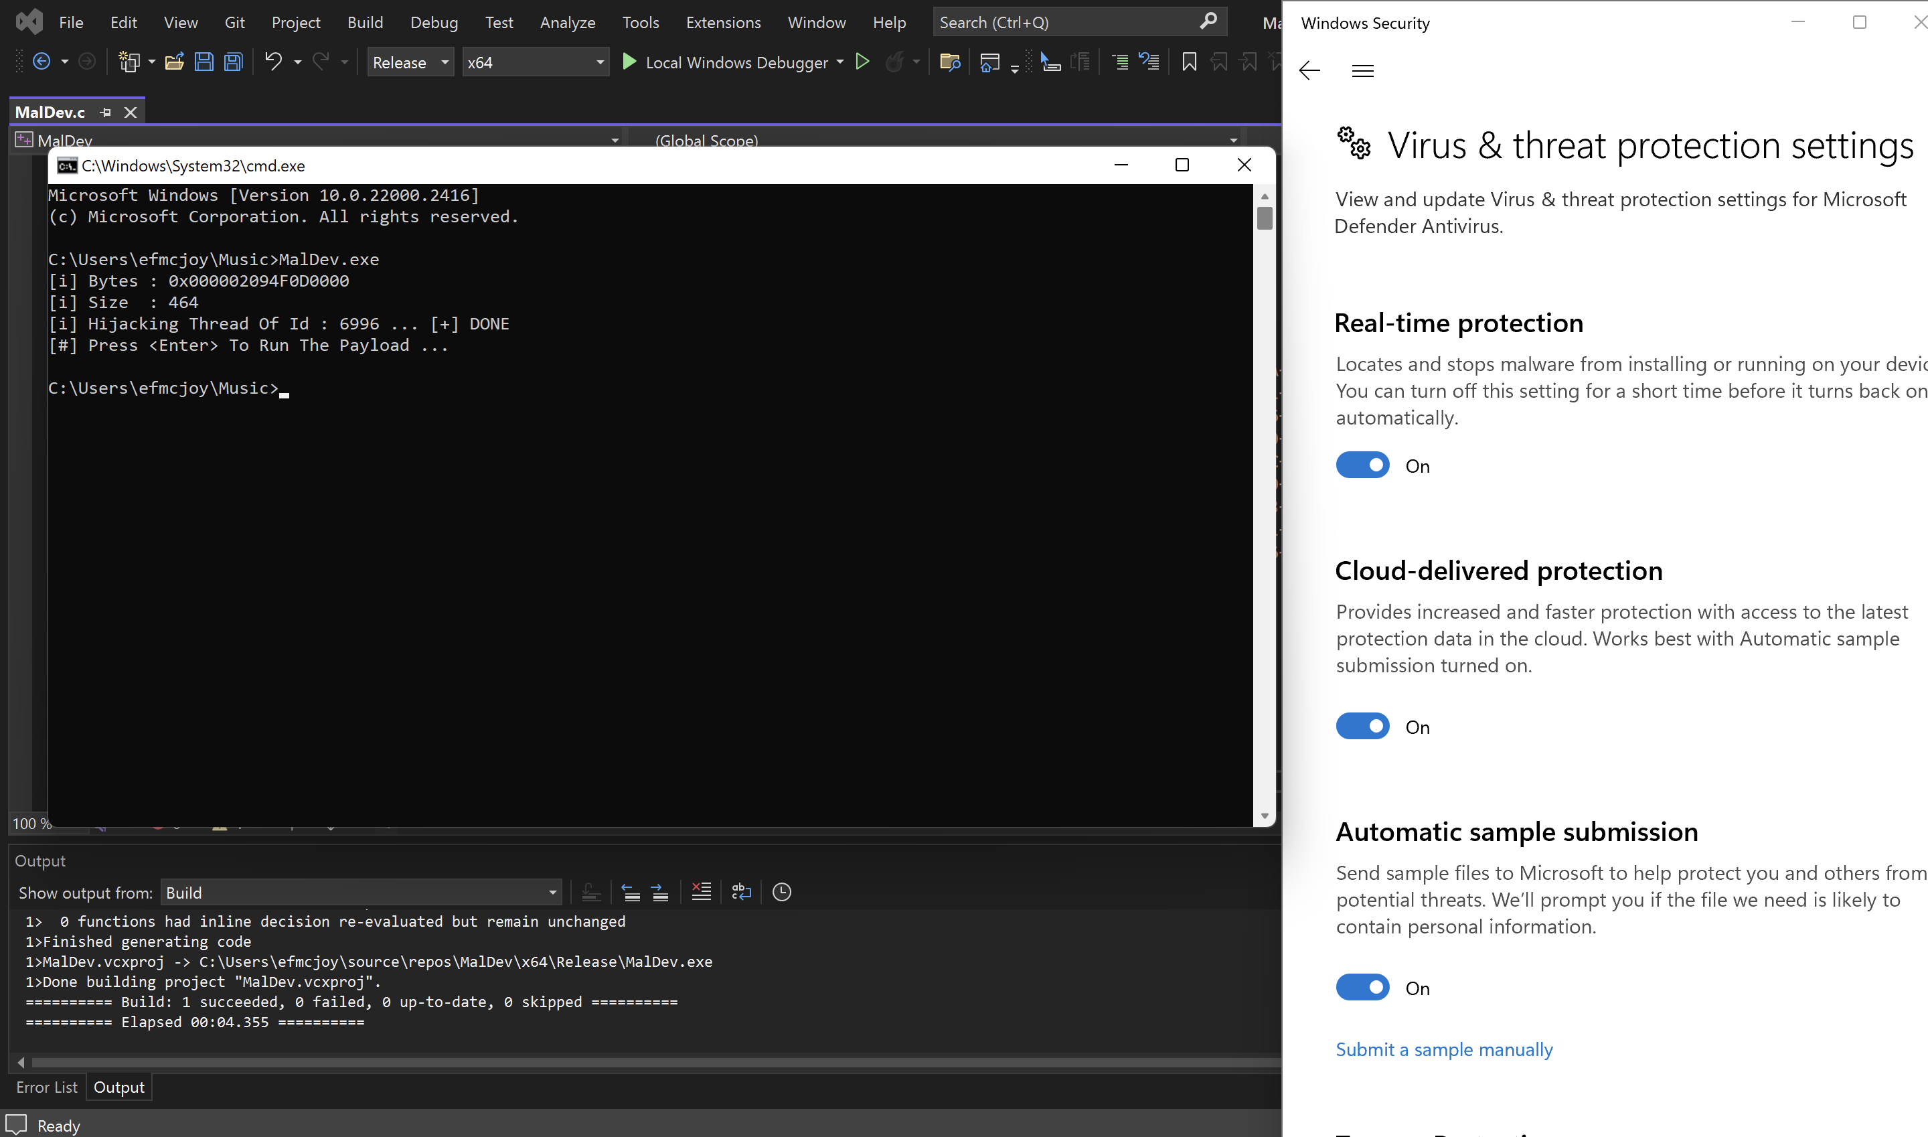The image size is (1928, 1137).
Task: Click the Undo arrow icon
Action: (272, 62)
